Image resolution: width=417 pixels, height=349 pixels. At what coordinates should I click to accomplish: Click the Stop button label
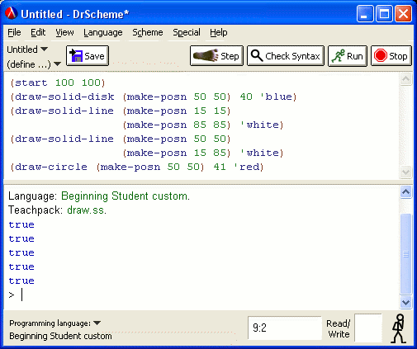click(x=398, y=56)
